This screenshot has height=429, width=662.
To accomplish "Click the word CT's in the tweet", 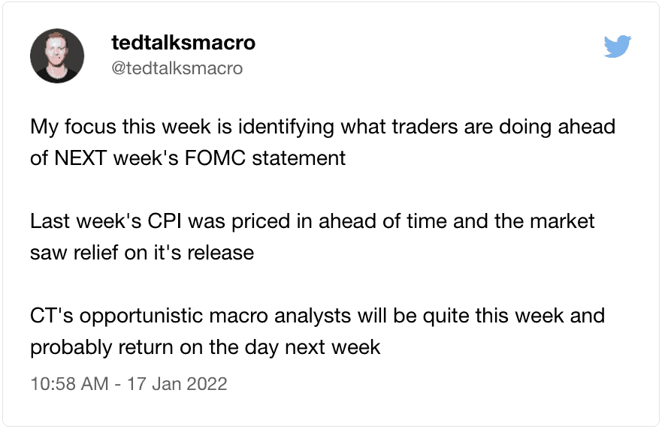I will [52, 316].
